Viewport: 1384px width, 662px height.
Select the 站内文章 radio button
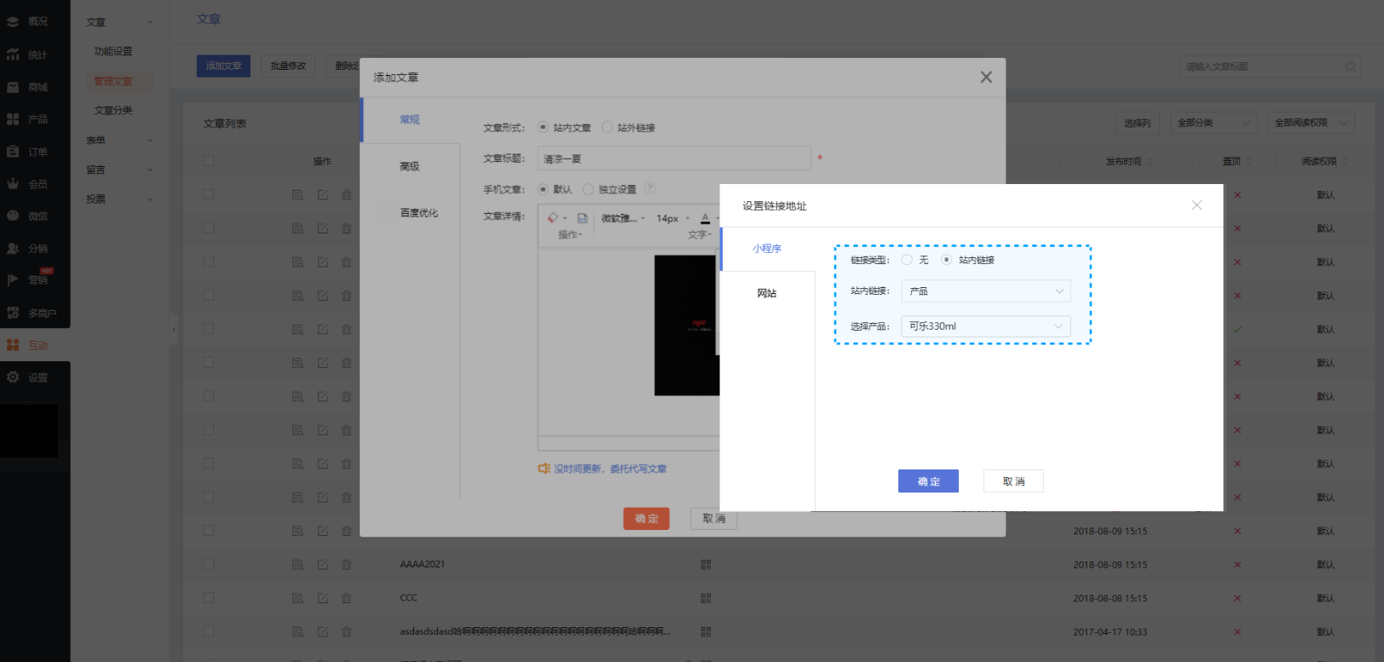tap(543, 127)
